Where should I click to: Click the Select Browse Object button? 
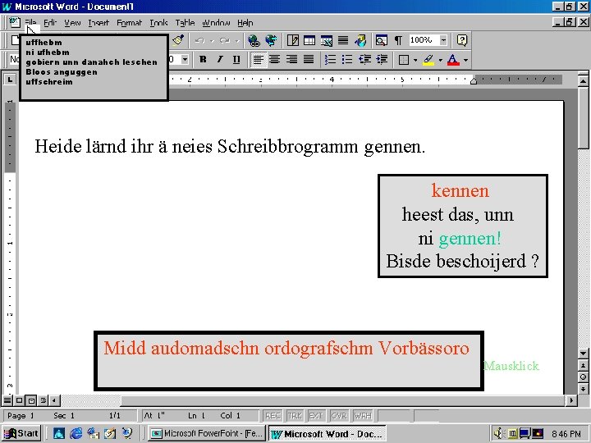[x=583, y=377]
